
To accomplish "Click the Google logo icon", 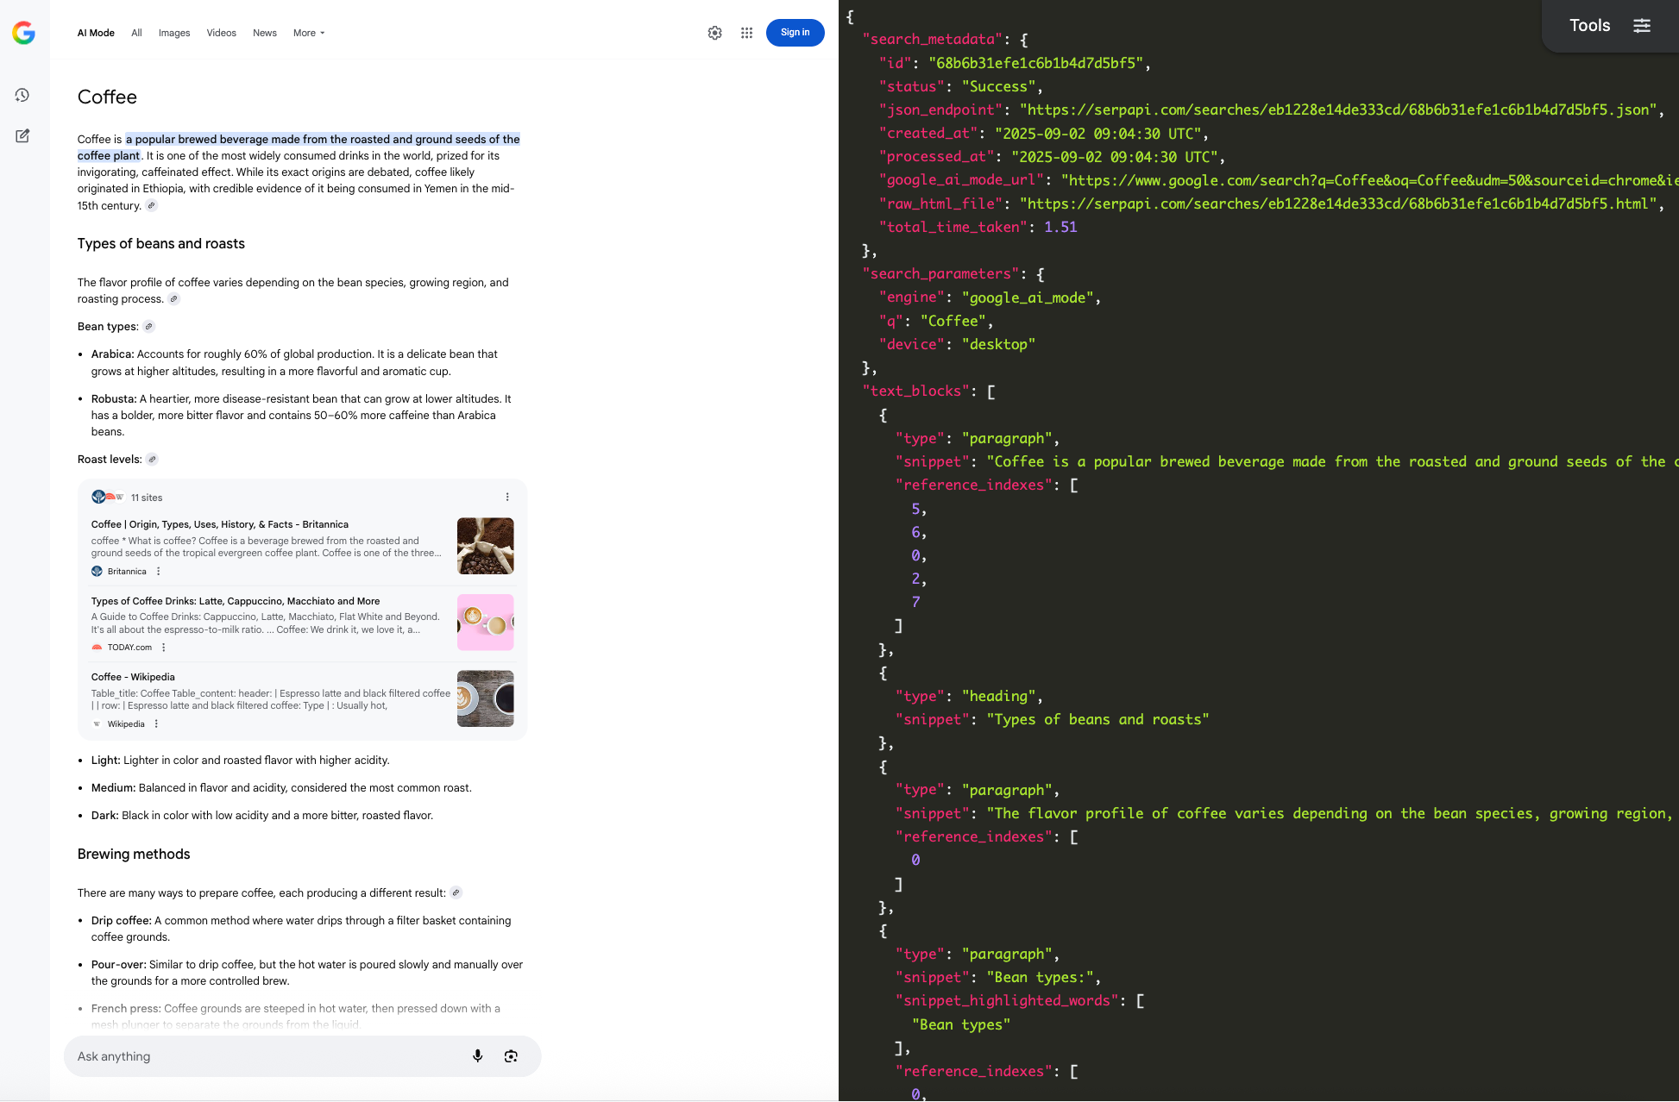I will 23,33.
